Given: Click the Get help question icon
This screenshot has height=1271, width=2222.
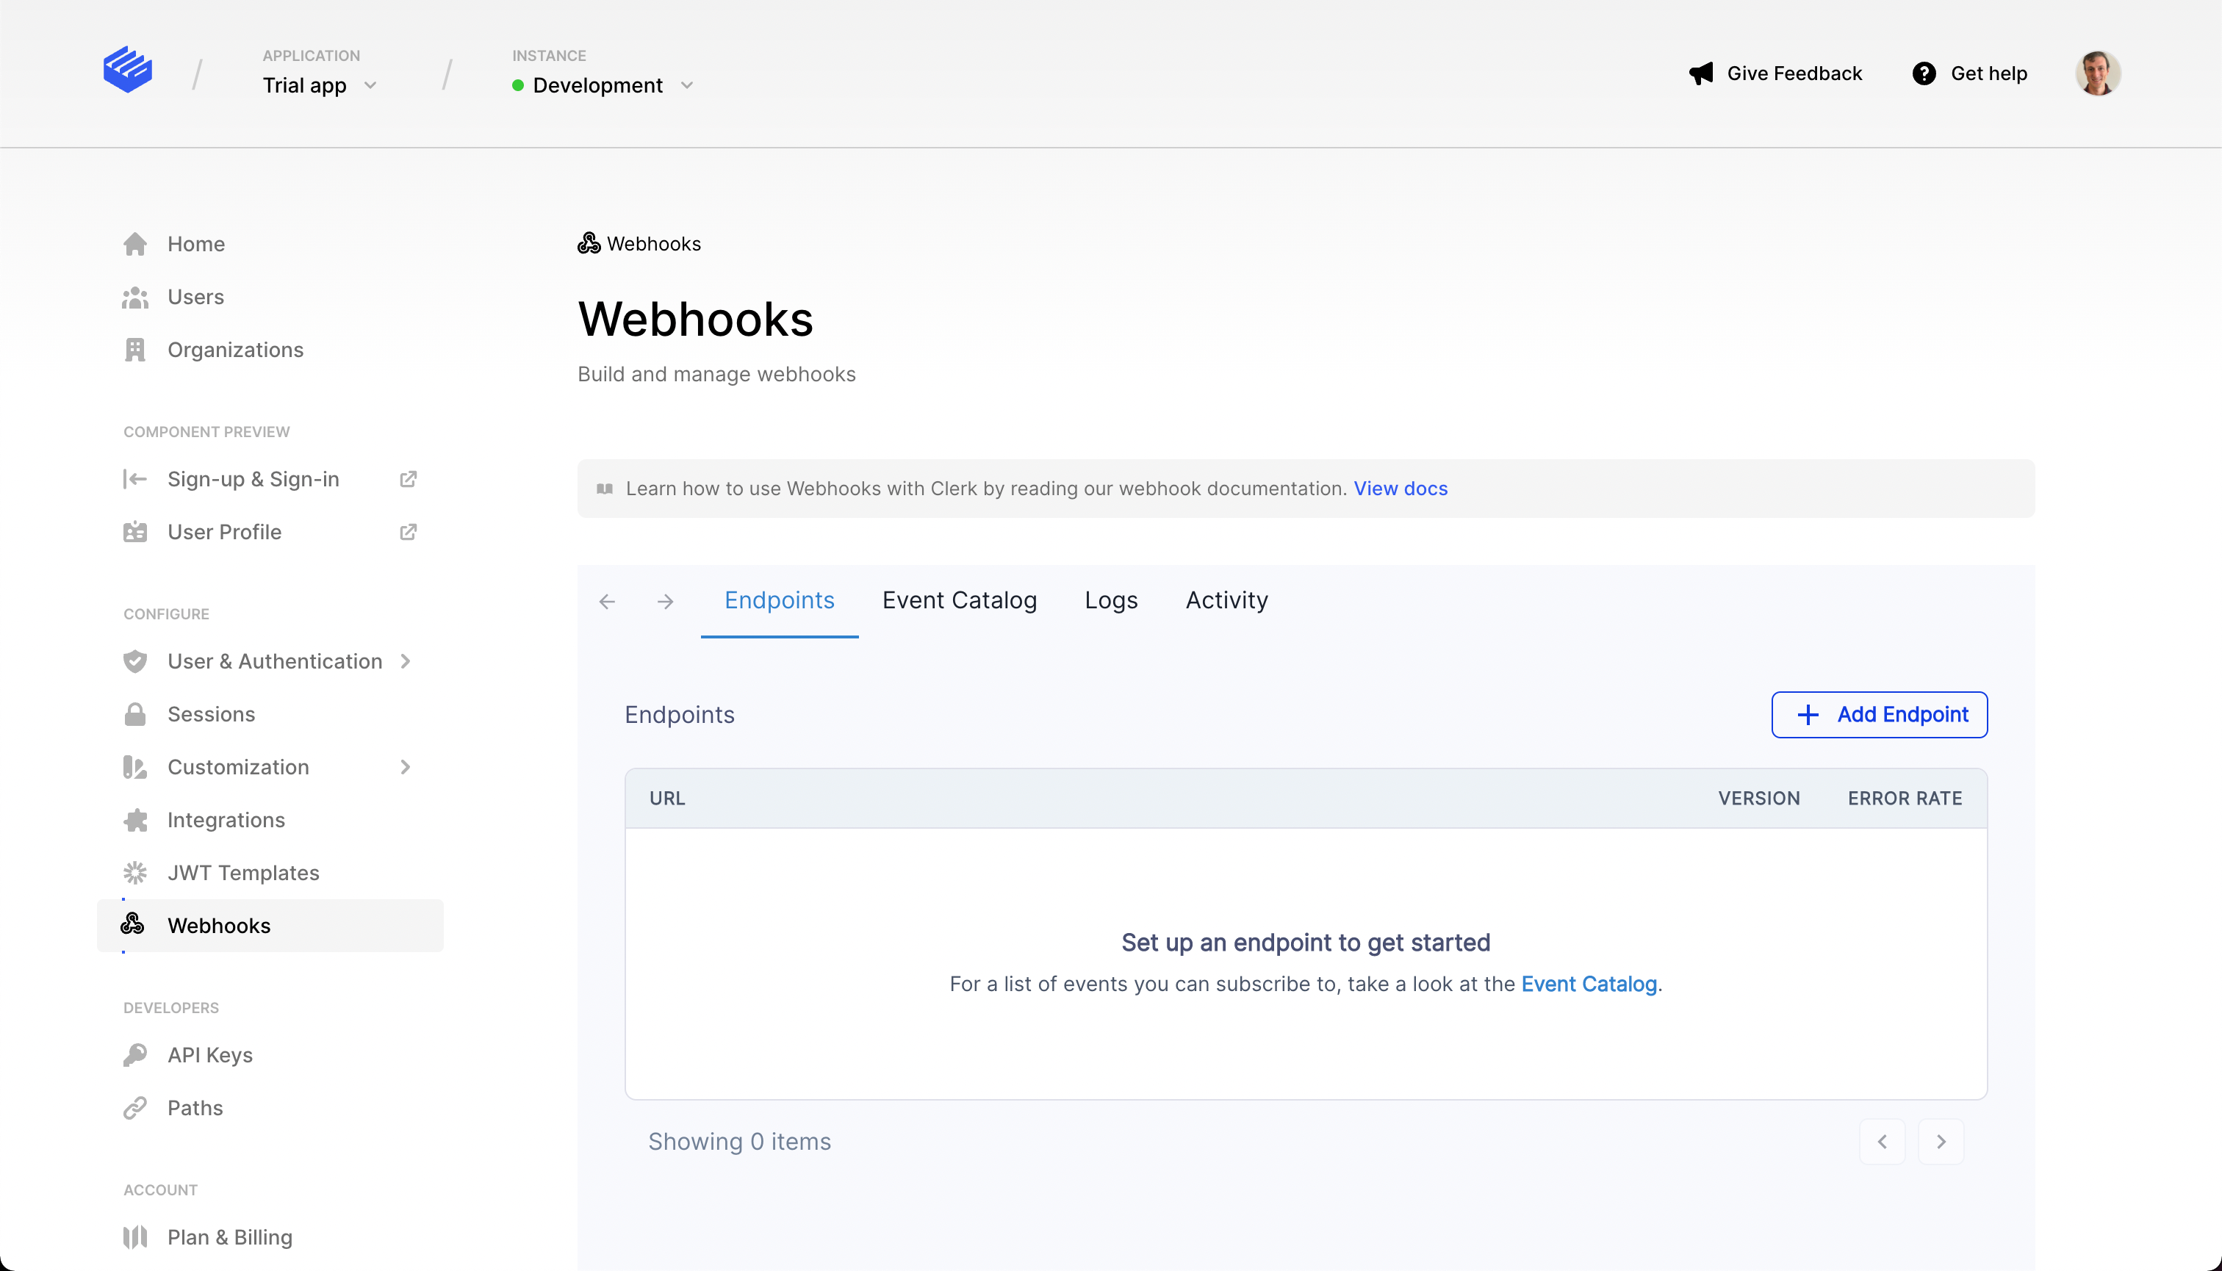Looking at the screenshot, I should click(1924, 73).
